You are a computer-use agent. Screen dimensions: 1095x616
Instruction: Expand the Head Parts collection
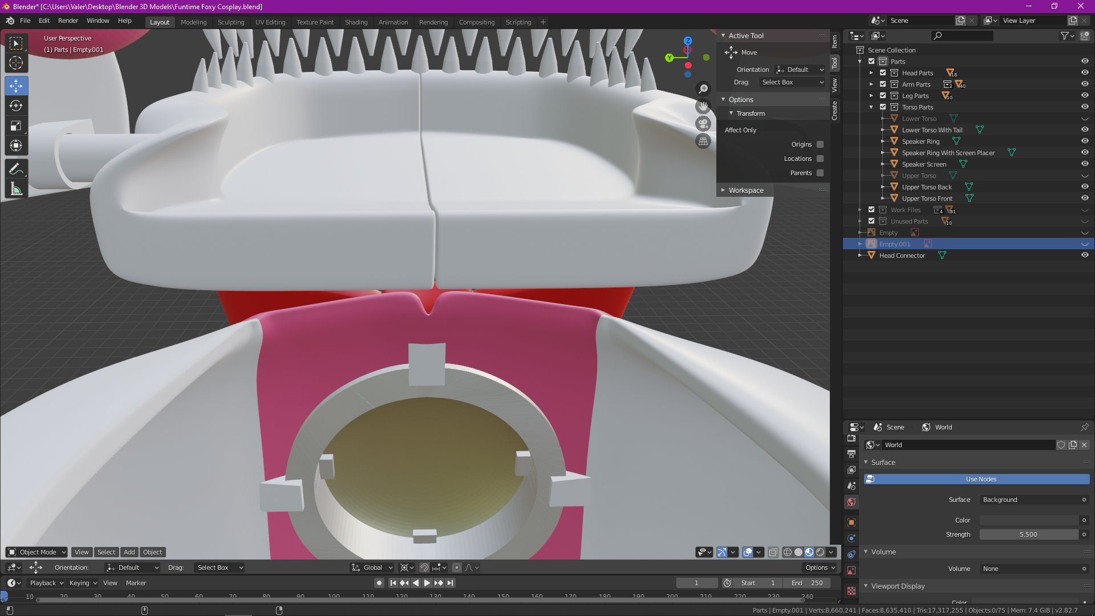click(x=871, y=72)
